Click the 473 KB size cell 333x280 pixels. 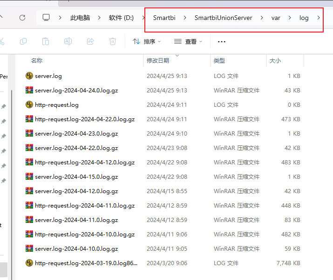[291, 119]
